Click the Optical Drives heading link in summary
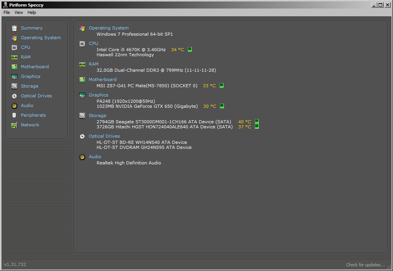Viewport: 393px width, 271px height. (x=104, y=136)
